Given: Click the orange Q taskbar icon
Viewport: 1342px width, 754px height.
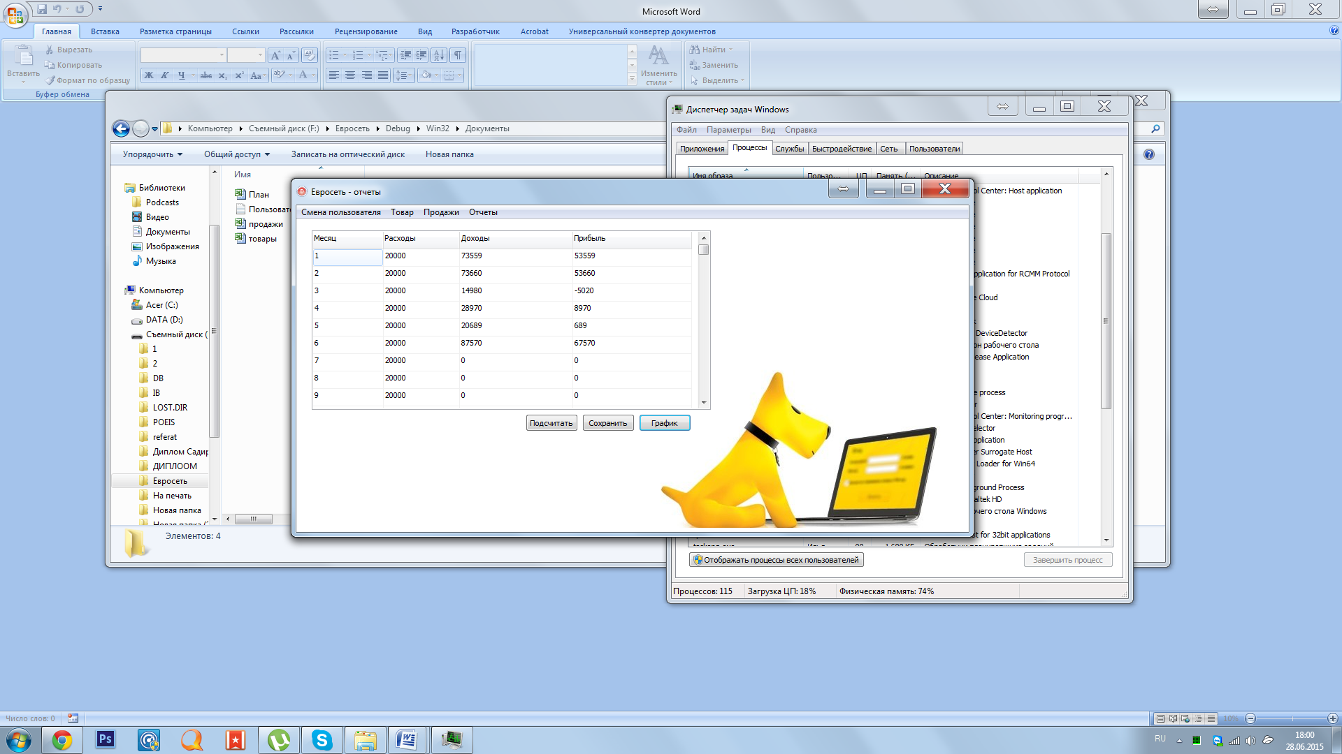Looking at the screenshot, I should 192,740.
